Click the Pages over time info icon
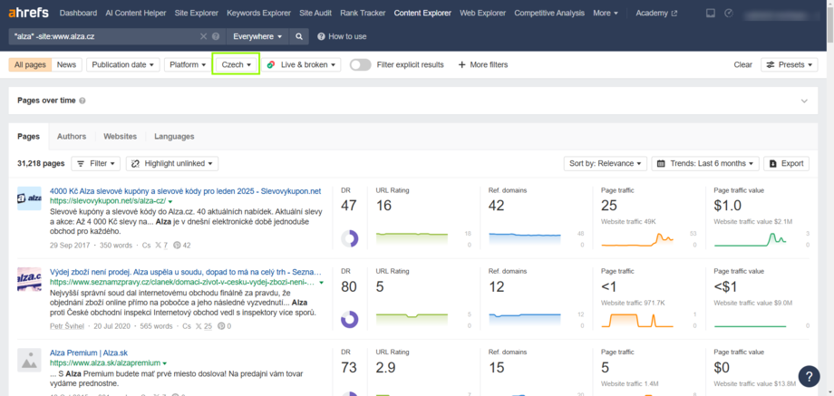 pos(82,101)
